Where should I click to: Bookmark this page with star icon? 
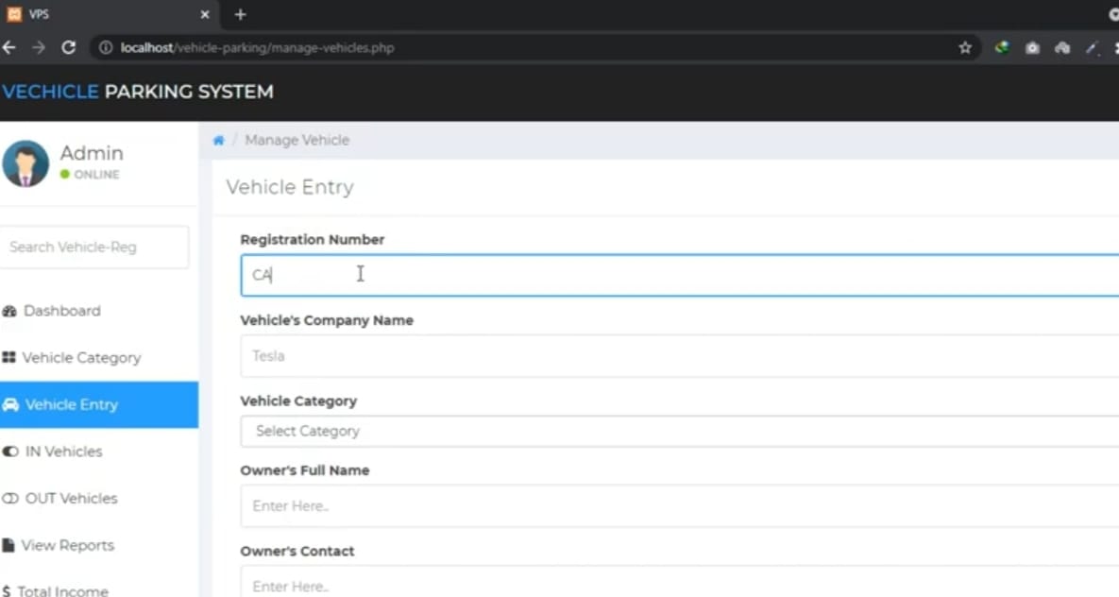point(964,47)
